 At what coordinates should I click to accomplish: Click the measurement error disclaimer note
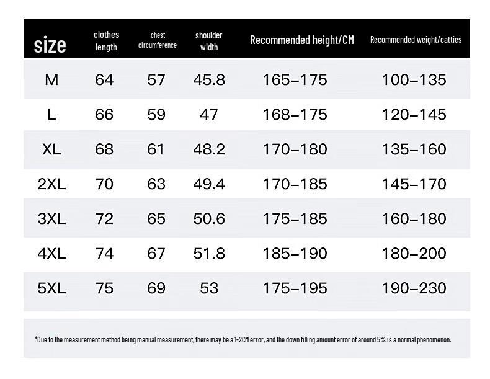[243, 339]
